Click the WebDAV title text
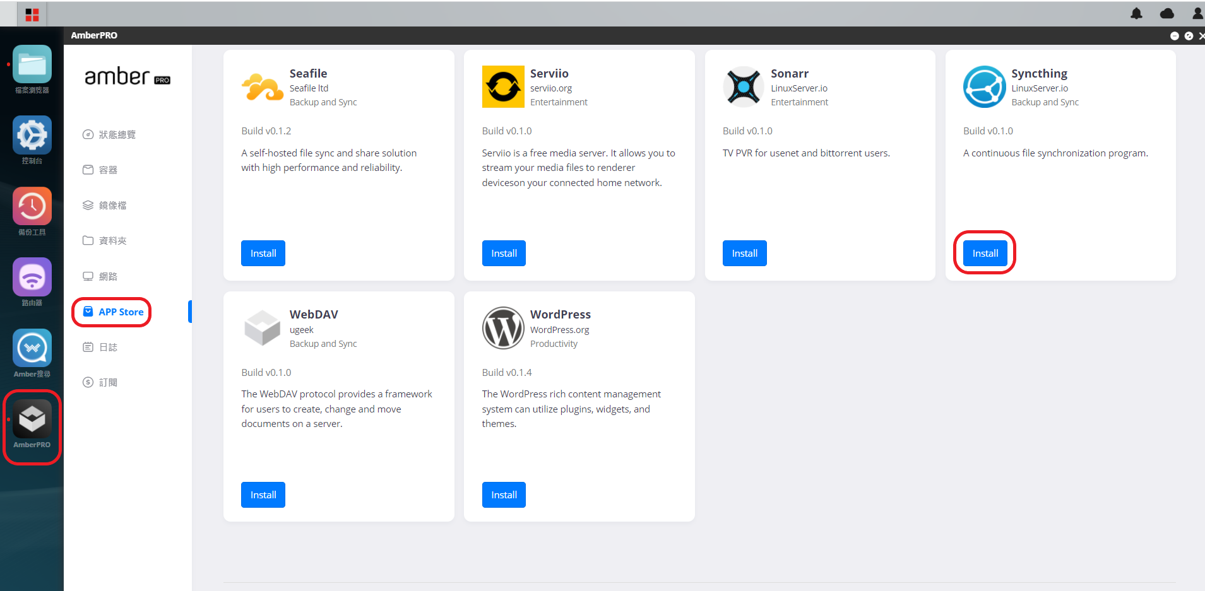1205x591 pixels. [314, 314]
